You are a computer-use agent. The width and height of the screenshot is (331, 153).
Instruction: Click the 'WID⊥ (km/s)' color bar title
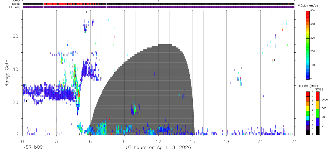tap(308, 5)
